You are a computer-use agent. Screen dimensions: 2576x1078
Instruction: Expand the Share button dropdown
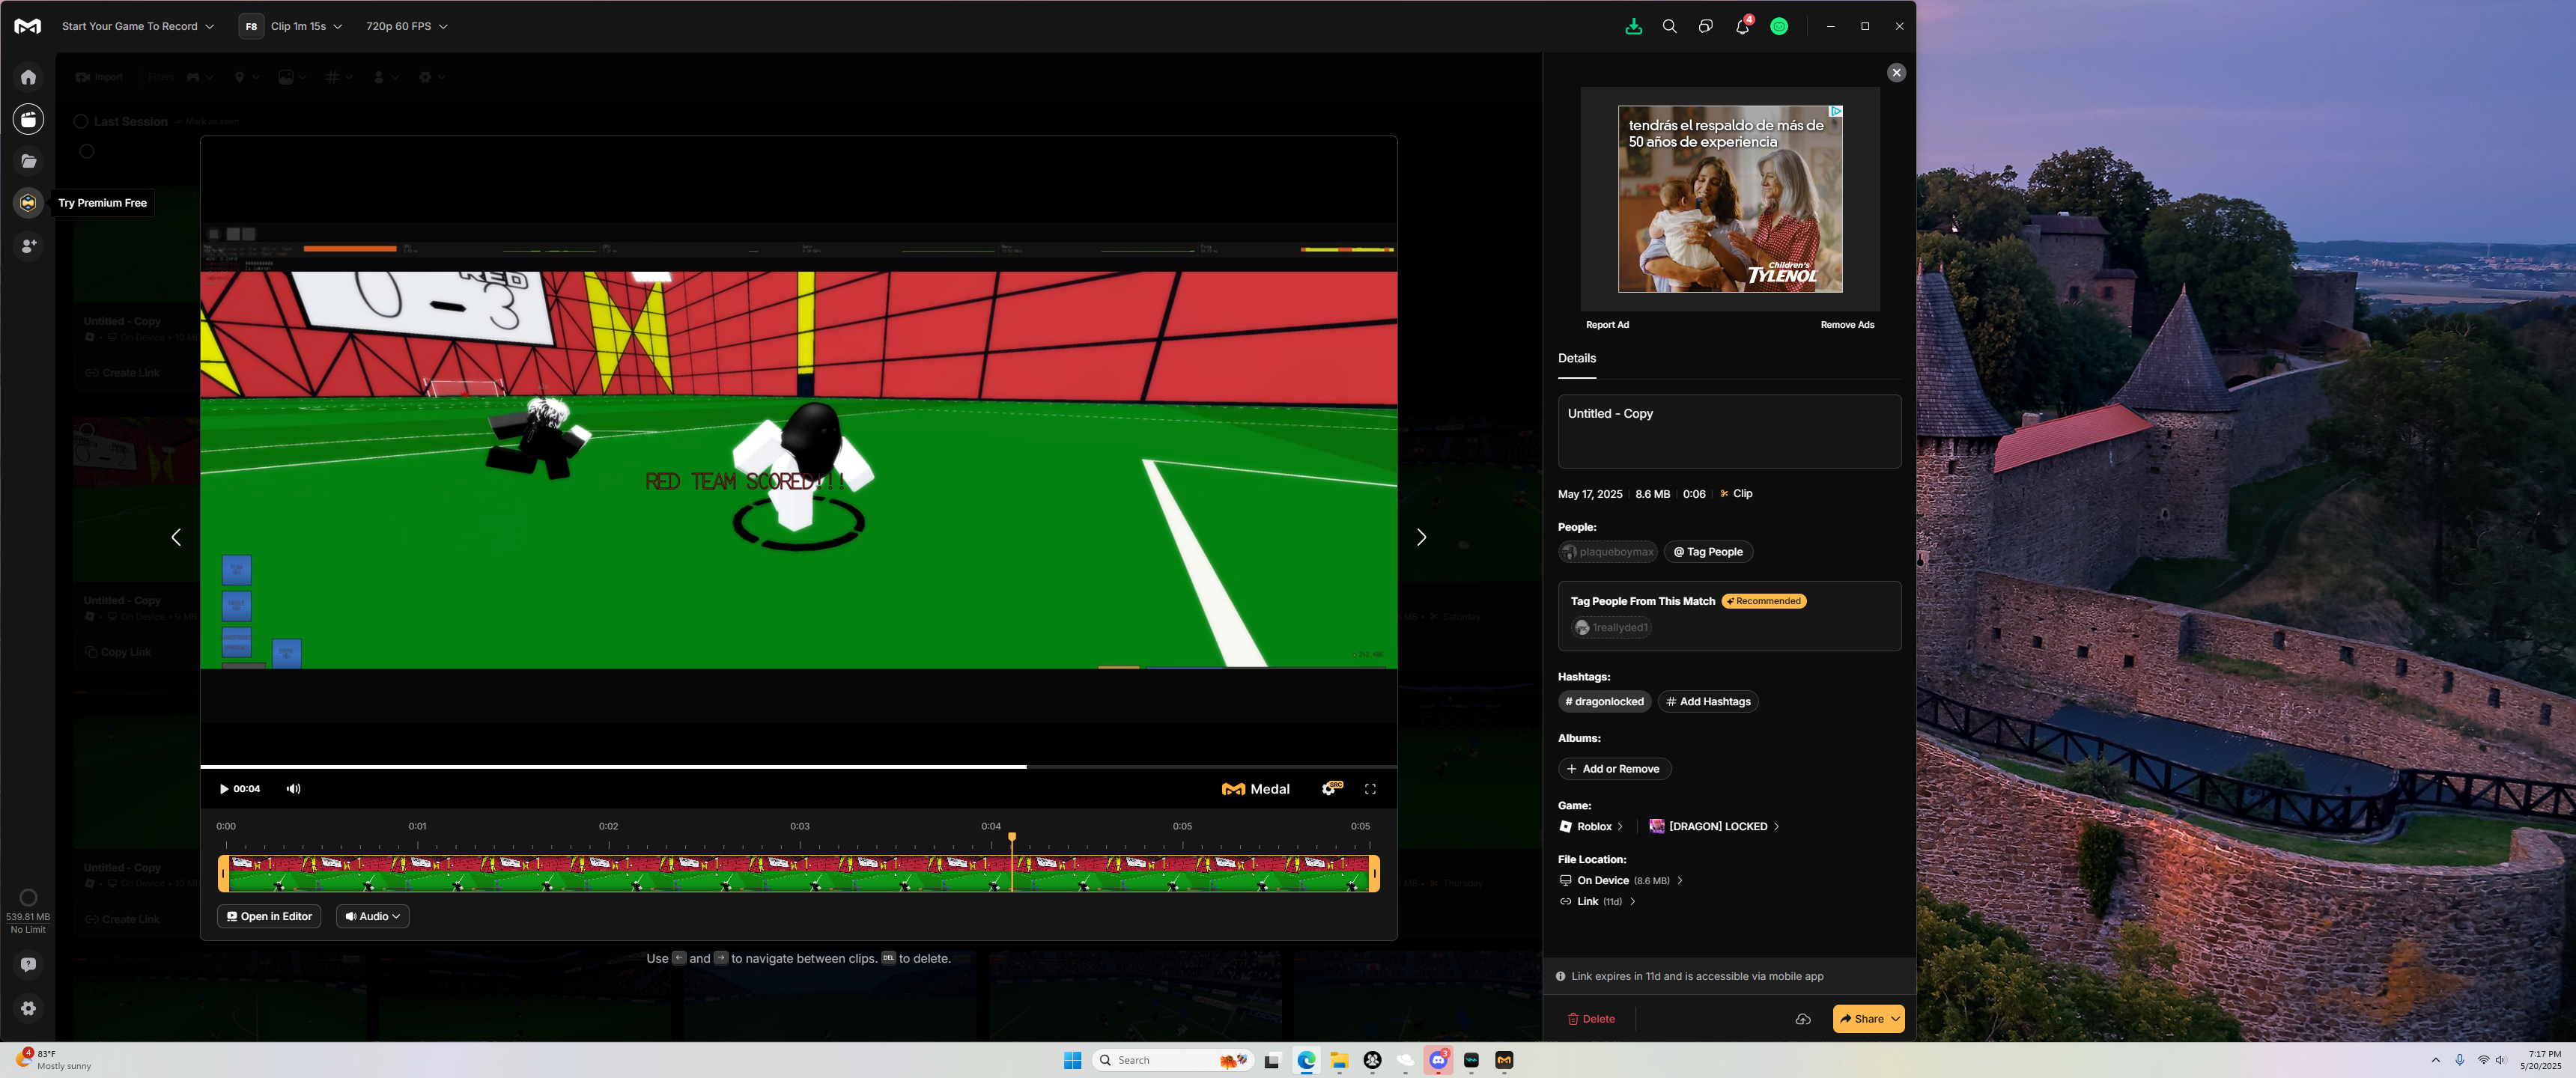(1895, 1019)
